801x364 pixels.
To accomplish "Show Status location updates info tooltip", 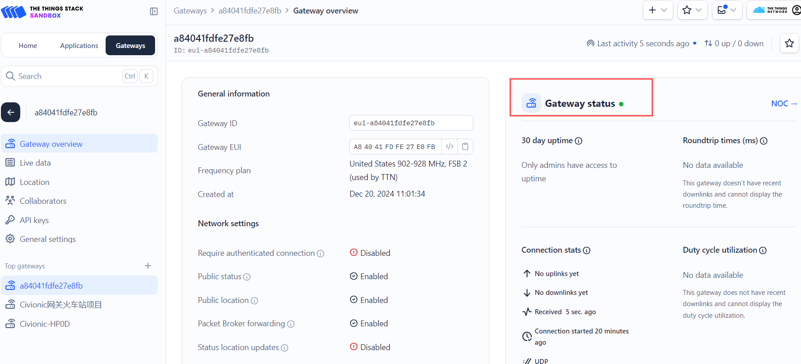I will [285, 348].
